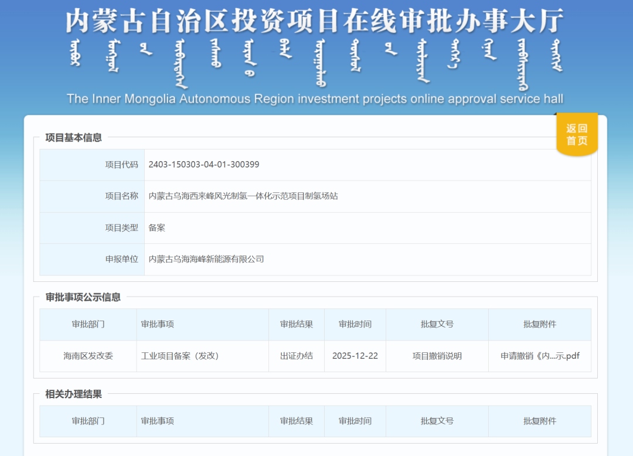Click the applicant 内蒙古乌海海峰新能源有限公司
Screen dimensions: 633x456
click(x=205, y=259)
